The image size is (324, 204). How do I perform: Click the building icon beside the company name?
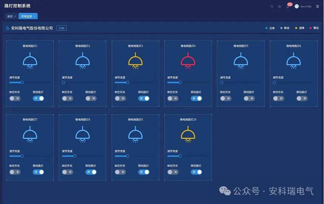8,28
